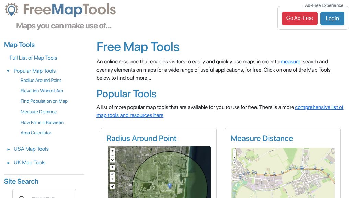Image resolution: width=353 pixels, height=198 pixels.
Task: Click the locate-me arrow on the Measure Distance map
Action: (x=235, y=162)
